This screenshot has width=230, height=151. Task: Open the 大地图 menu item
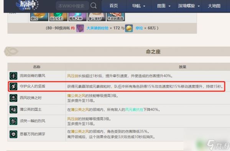pyautogui.click(x=214, y=6)
